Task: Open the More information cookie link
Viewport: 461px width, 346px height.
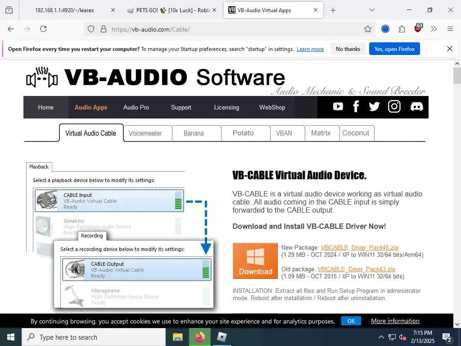Action: coord(395,321)
